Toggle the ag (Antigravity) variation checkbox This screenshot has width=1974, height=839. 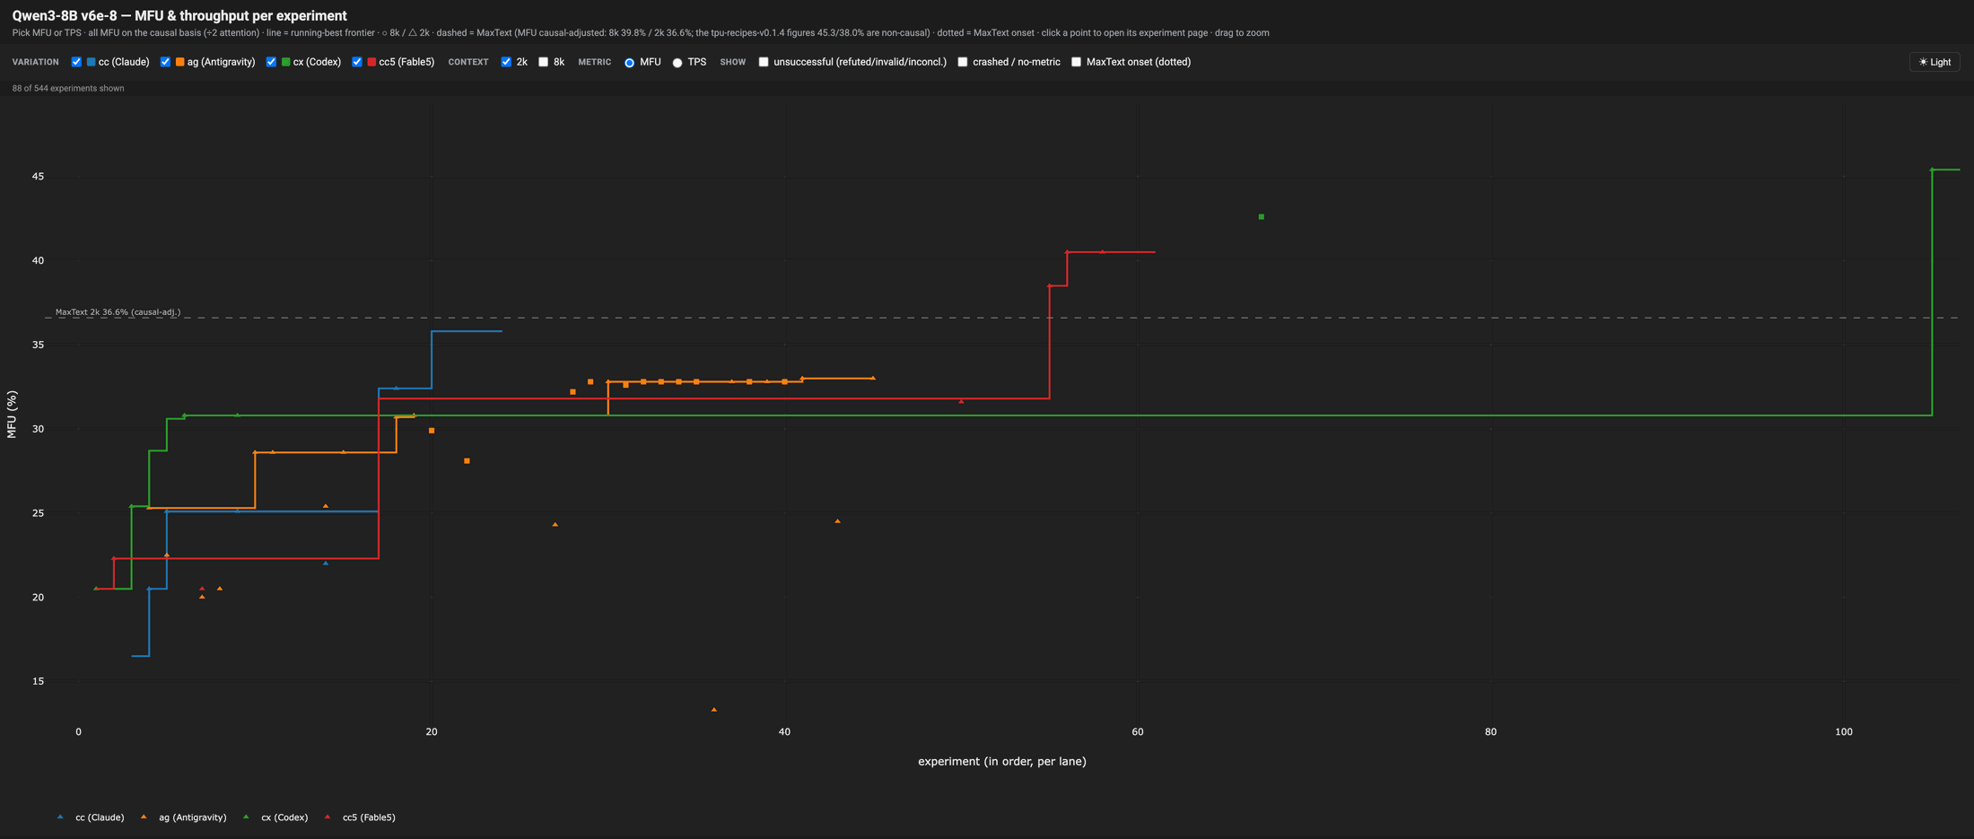(165, 62)
